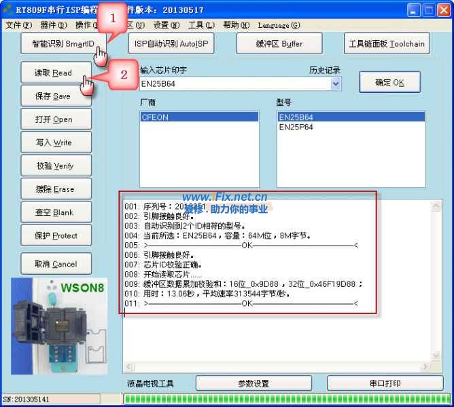Image resolution: width=454 pixels, height=407 pixels.
Task: Click 擦除 Erase button
Action: (x=56, y=189)
